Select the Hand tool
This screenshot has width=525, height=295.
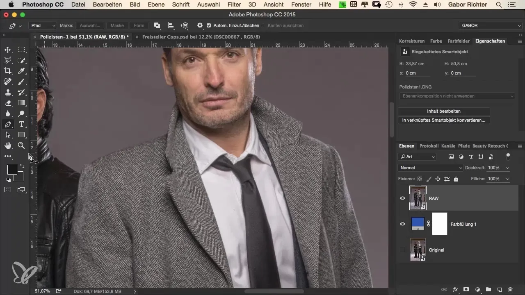[x=8, y=145]
